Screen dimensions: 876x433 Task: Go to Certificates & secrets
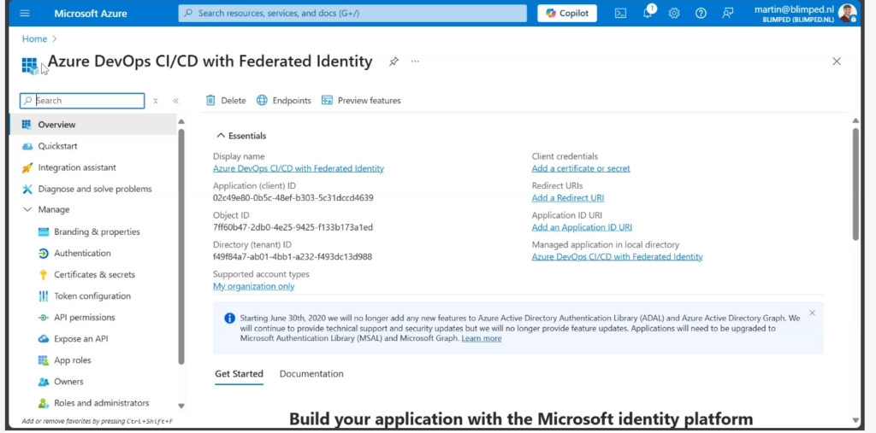point(93,274)
